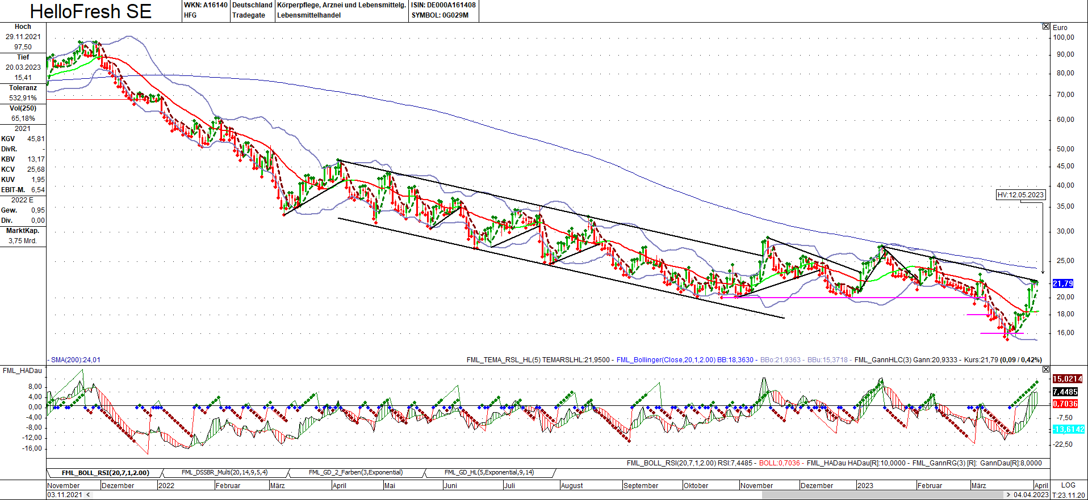
Task: Click the September month on the time axis
Action: point(641,486)
